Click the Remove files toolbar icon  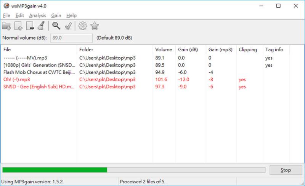30,26
